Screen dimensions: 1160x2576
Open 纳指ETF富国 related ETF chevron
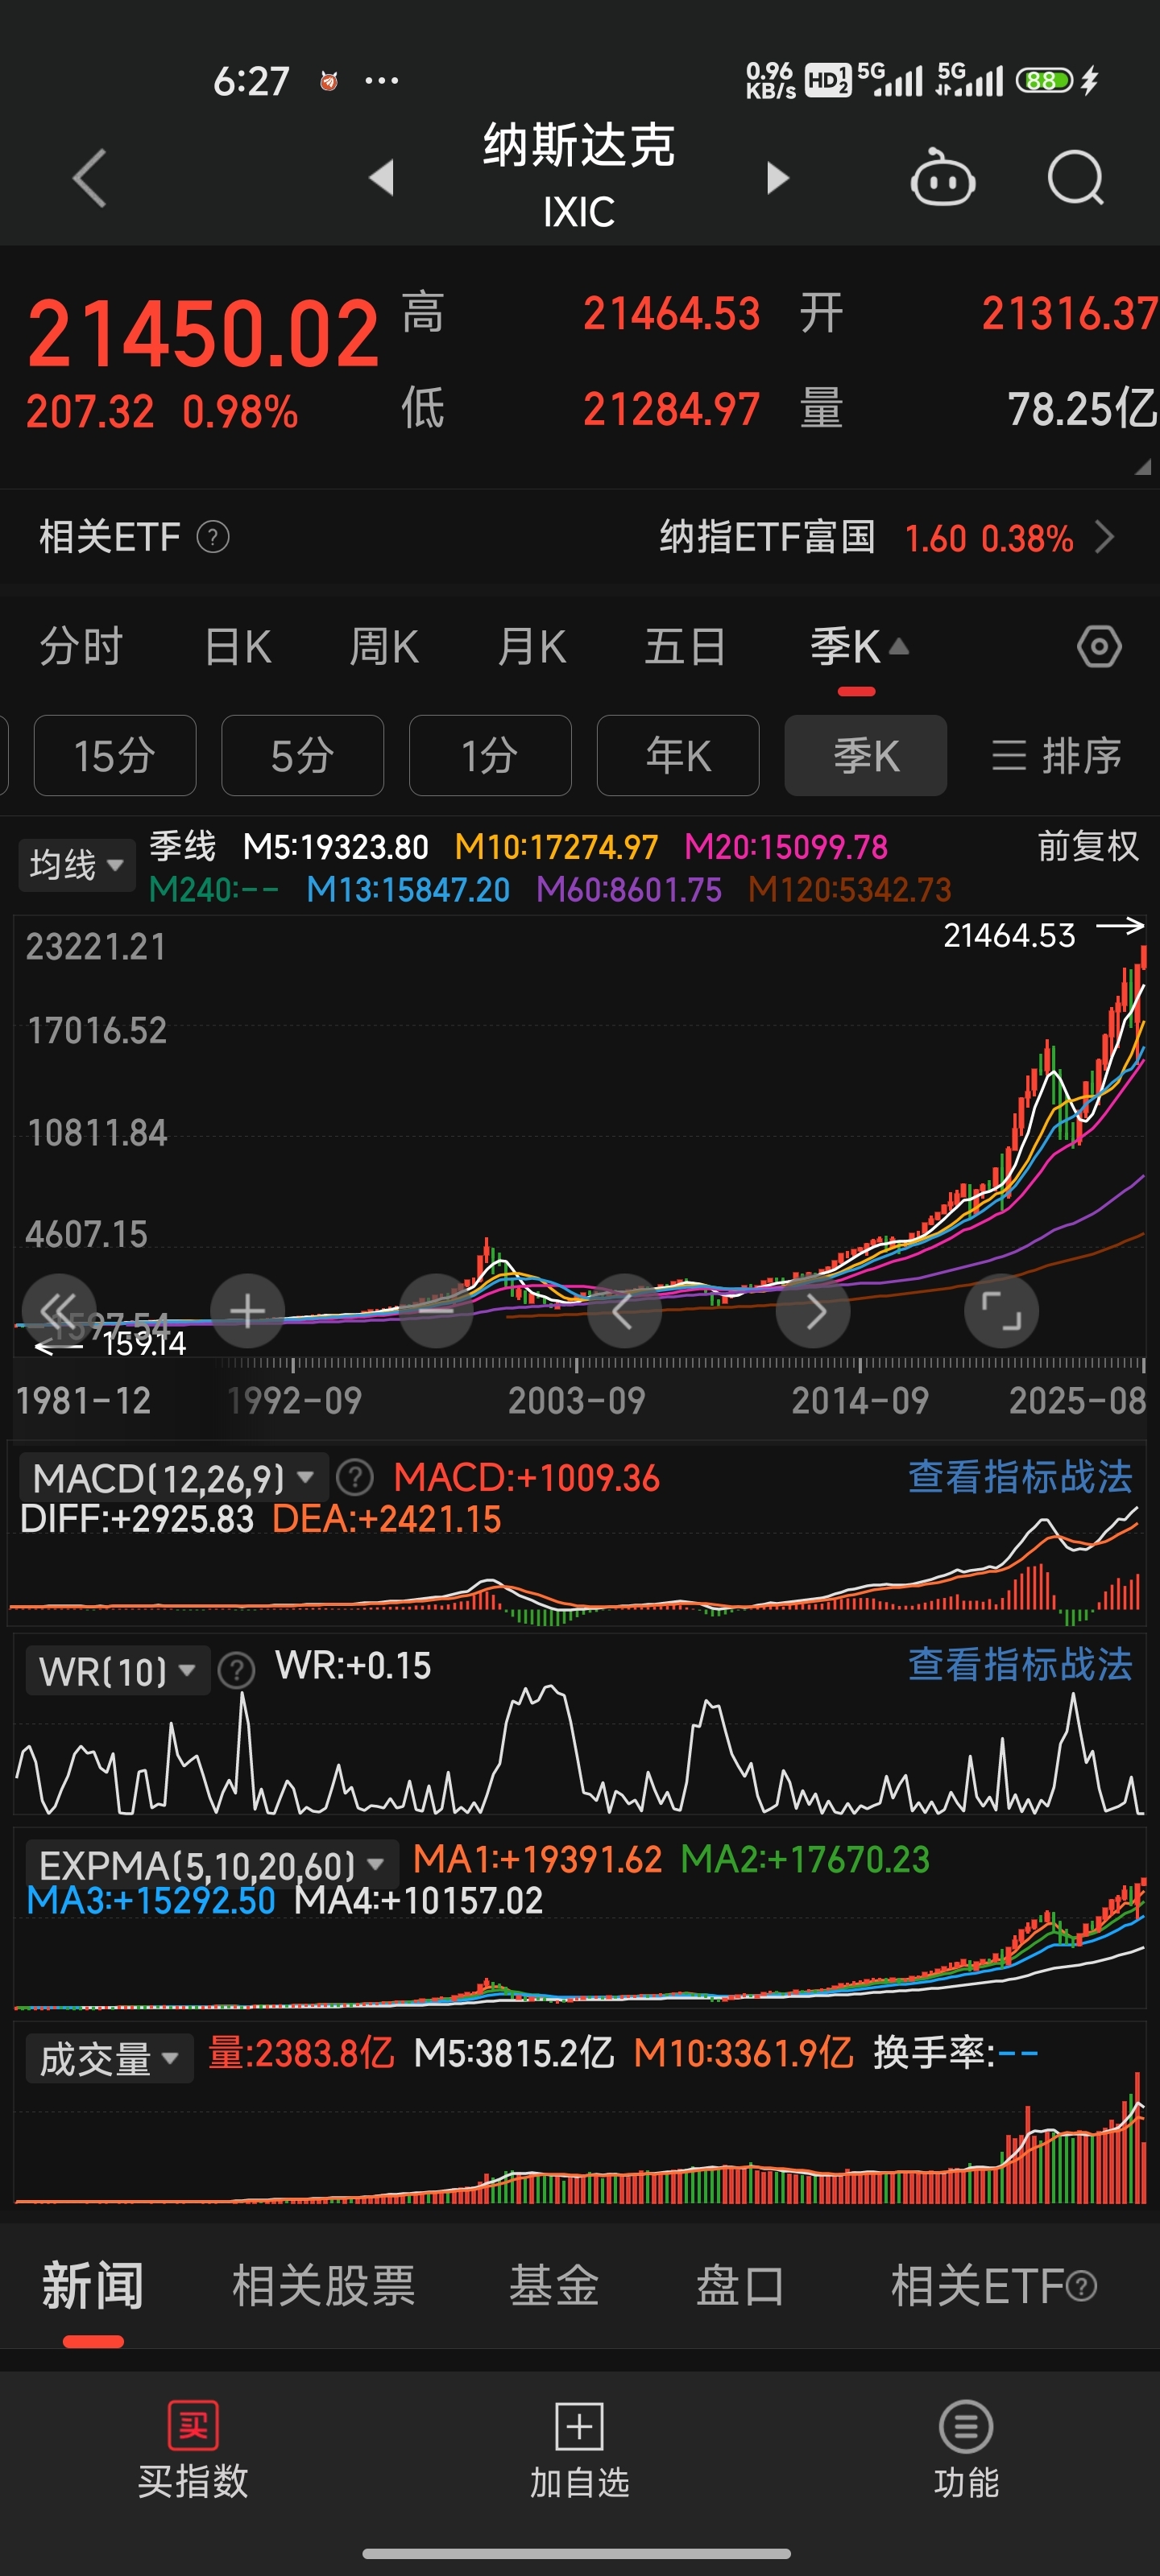1105,538
